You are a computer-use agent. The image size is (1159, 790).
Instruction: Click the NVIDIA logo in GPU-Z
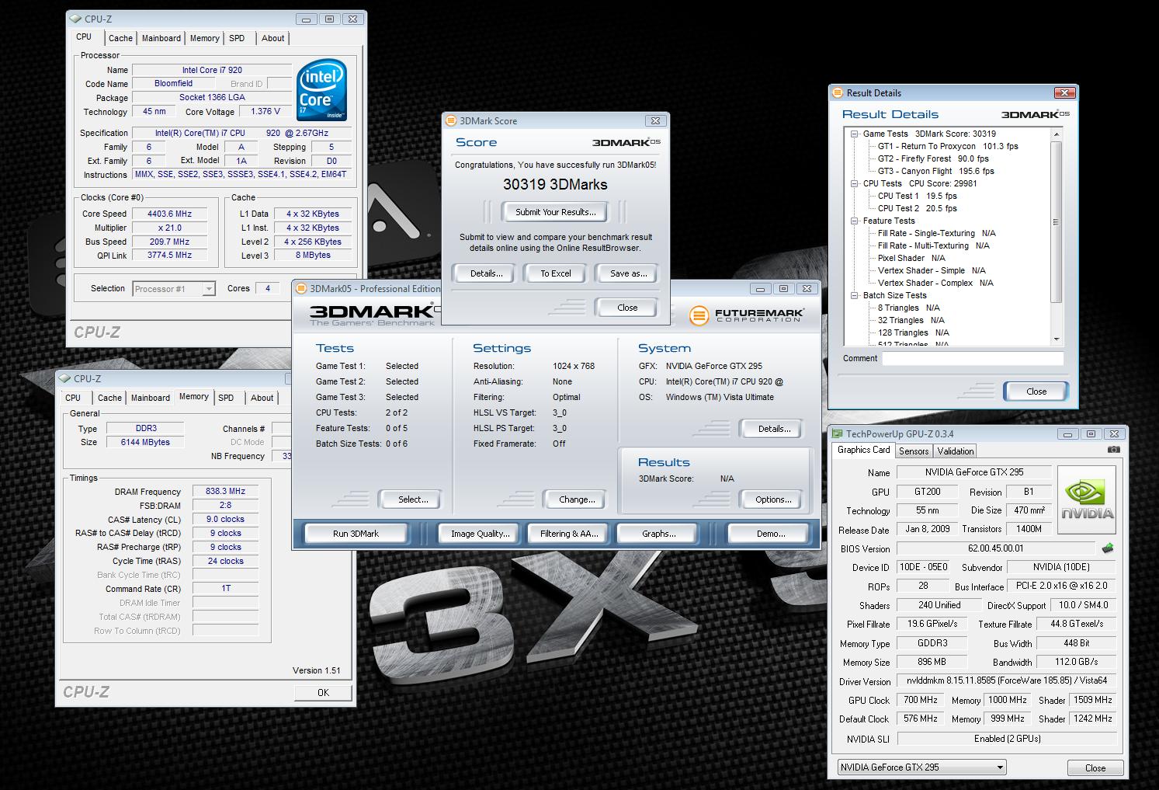coord(1087,499)
